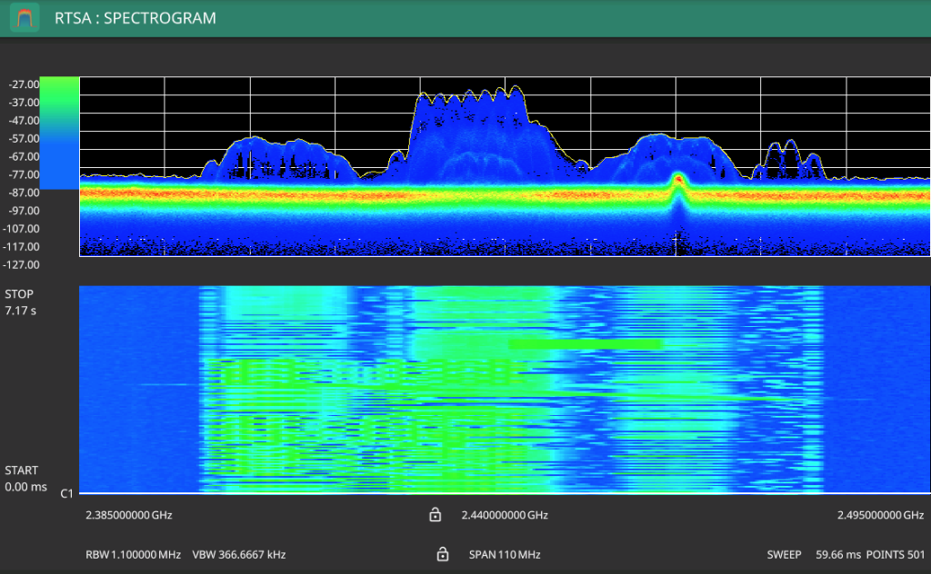Select the C1 spectrogram cursor marker
Viewport: 931px width, 574px height.
tap(66, 493)
